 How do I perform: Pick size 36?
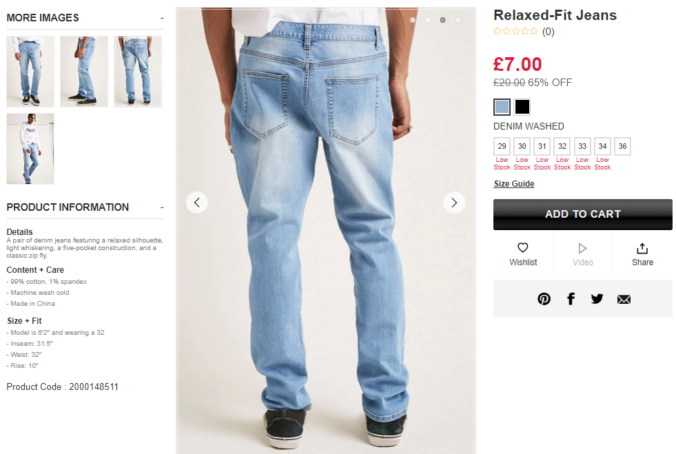[x=622, y=146]
